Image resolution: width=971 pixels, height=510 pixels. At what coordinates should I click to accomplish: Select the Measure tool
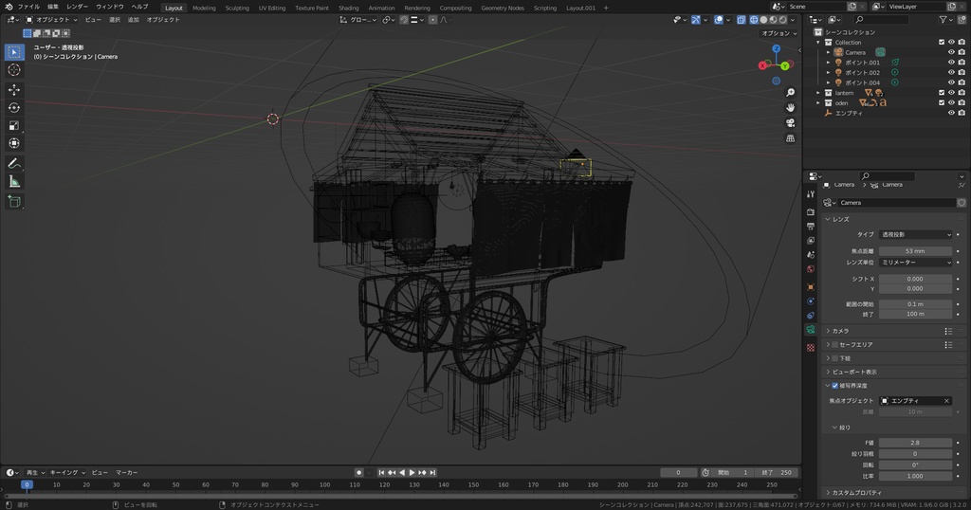[x=14, y=181]
